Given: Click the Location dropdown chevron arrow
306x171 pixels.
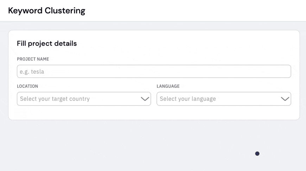Looking at the screenshot, I should click(145, 99).
